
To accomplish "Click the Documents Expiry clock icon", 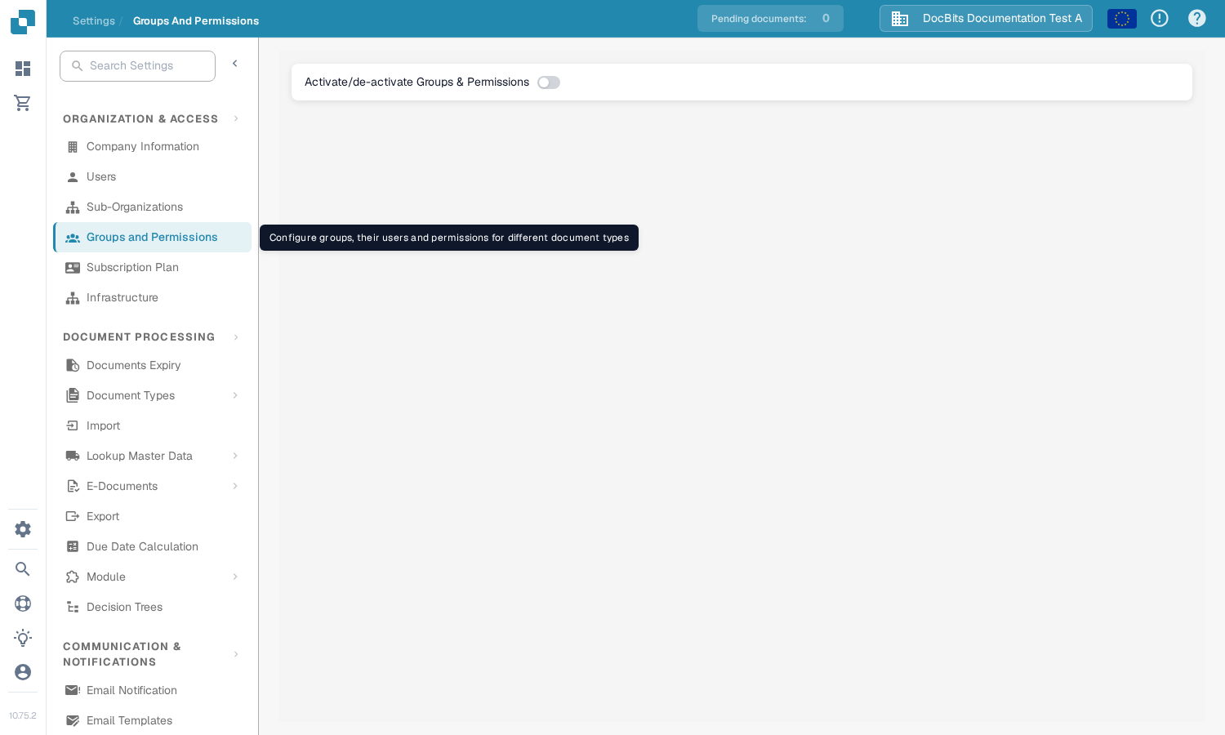I will click(73, 365).
